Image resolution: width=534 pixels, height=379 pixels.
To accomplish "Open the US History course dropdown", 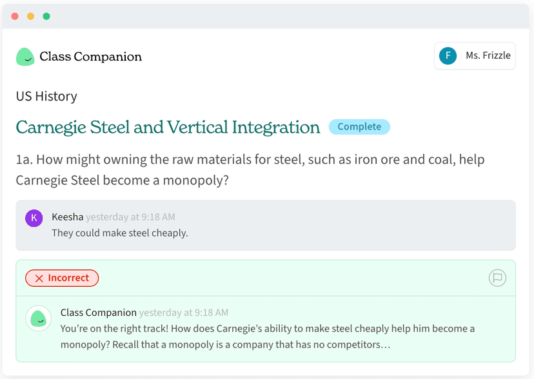I will tap(46, 96).
